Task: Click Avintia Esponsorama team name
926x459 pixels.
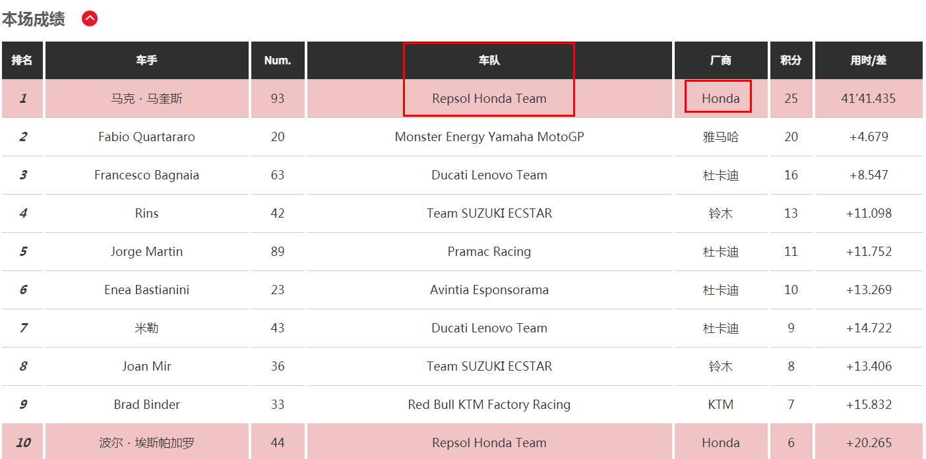Action: pos(489,290)
